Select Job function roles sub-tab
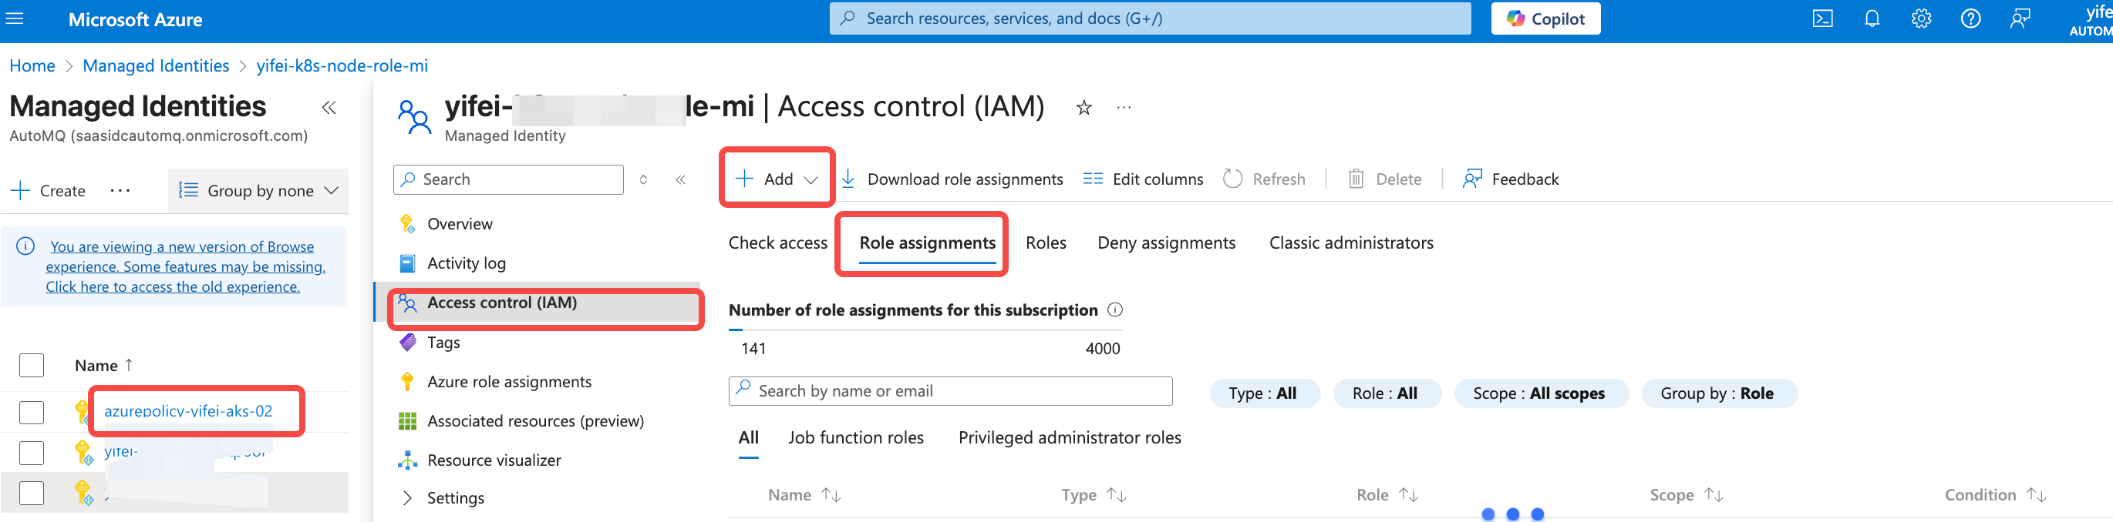Viewport: 2113px width, 522px height. pyautogui.click(x=855, y=437)
